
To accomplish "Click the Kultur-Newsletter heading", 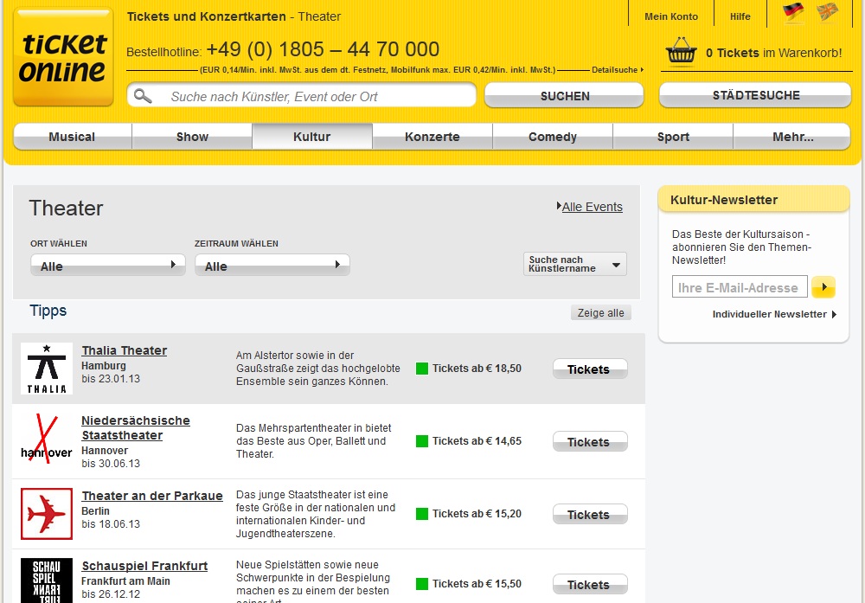I will click(x=724, y=200).
